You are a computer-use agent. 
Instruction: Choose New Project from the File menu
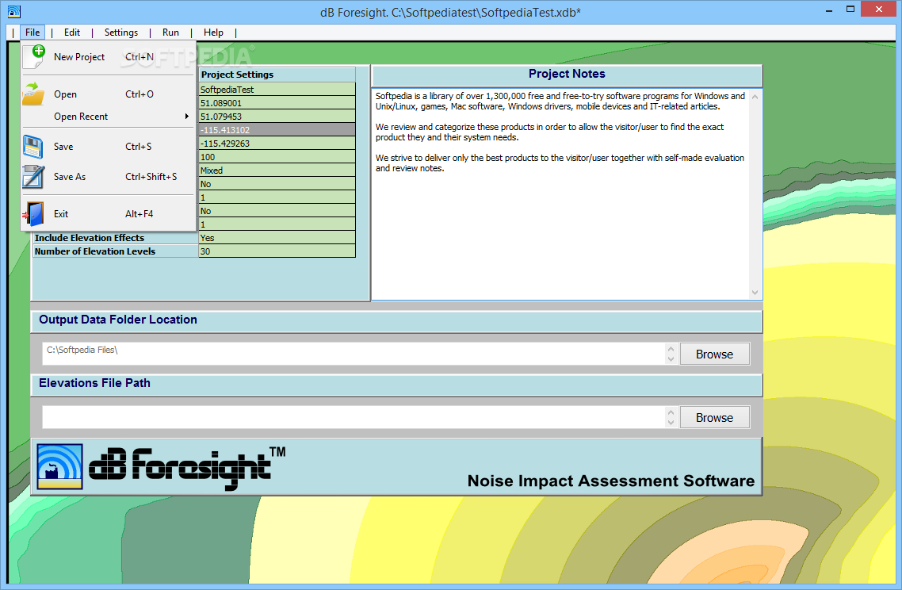click(x=108, y=57)
